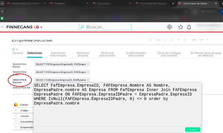Switch to the General tab

click(17, 53)
